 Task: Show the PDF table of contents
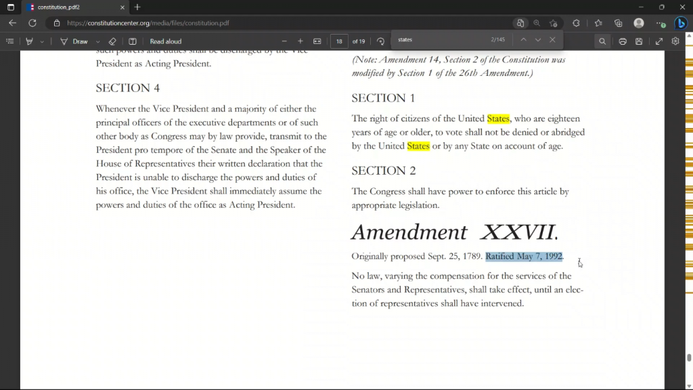9,41
